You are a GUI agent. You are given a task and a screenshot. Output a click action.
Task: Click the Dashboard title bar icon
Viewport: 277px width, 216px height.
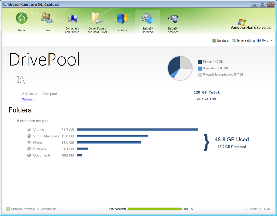click(5, 4)
